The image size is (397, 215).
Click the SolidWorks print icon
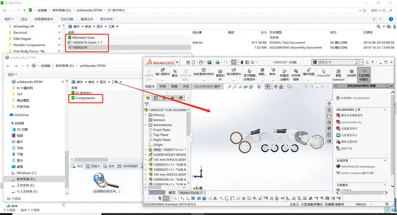coord(217,62)
